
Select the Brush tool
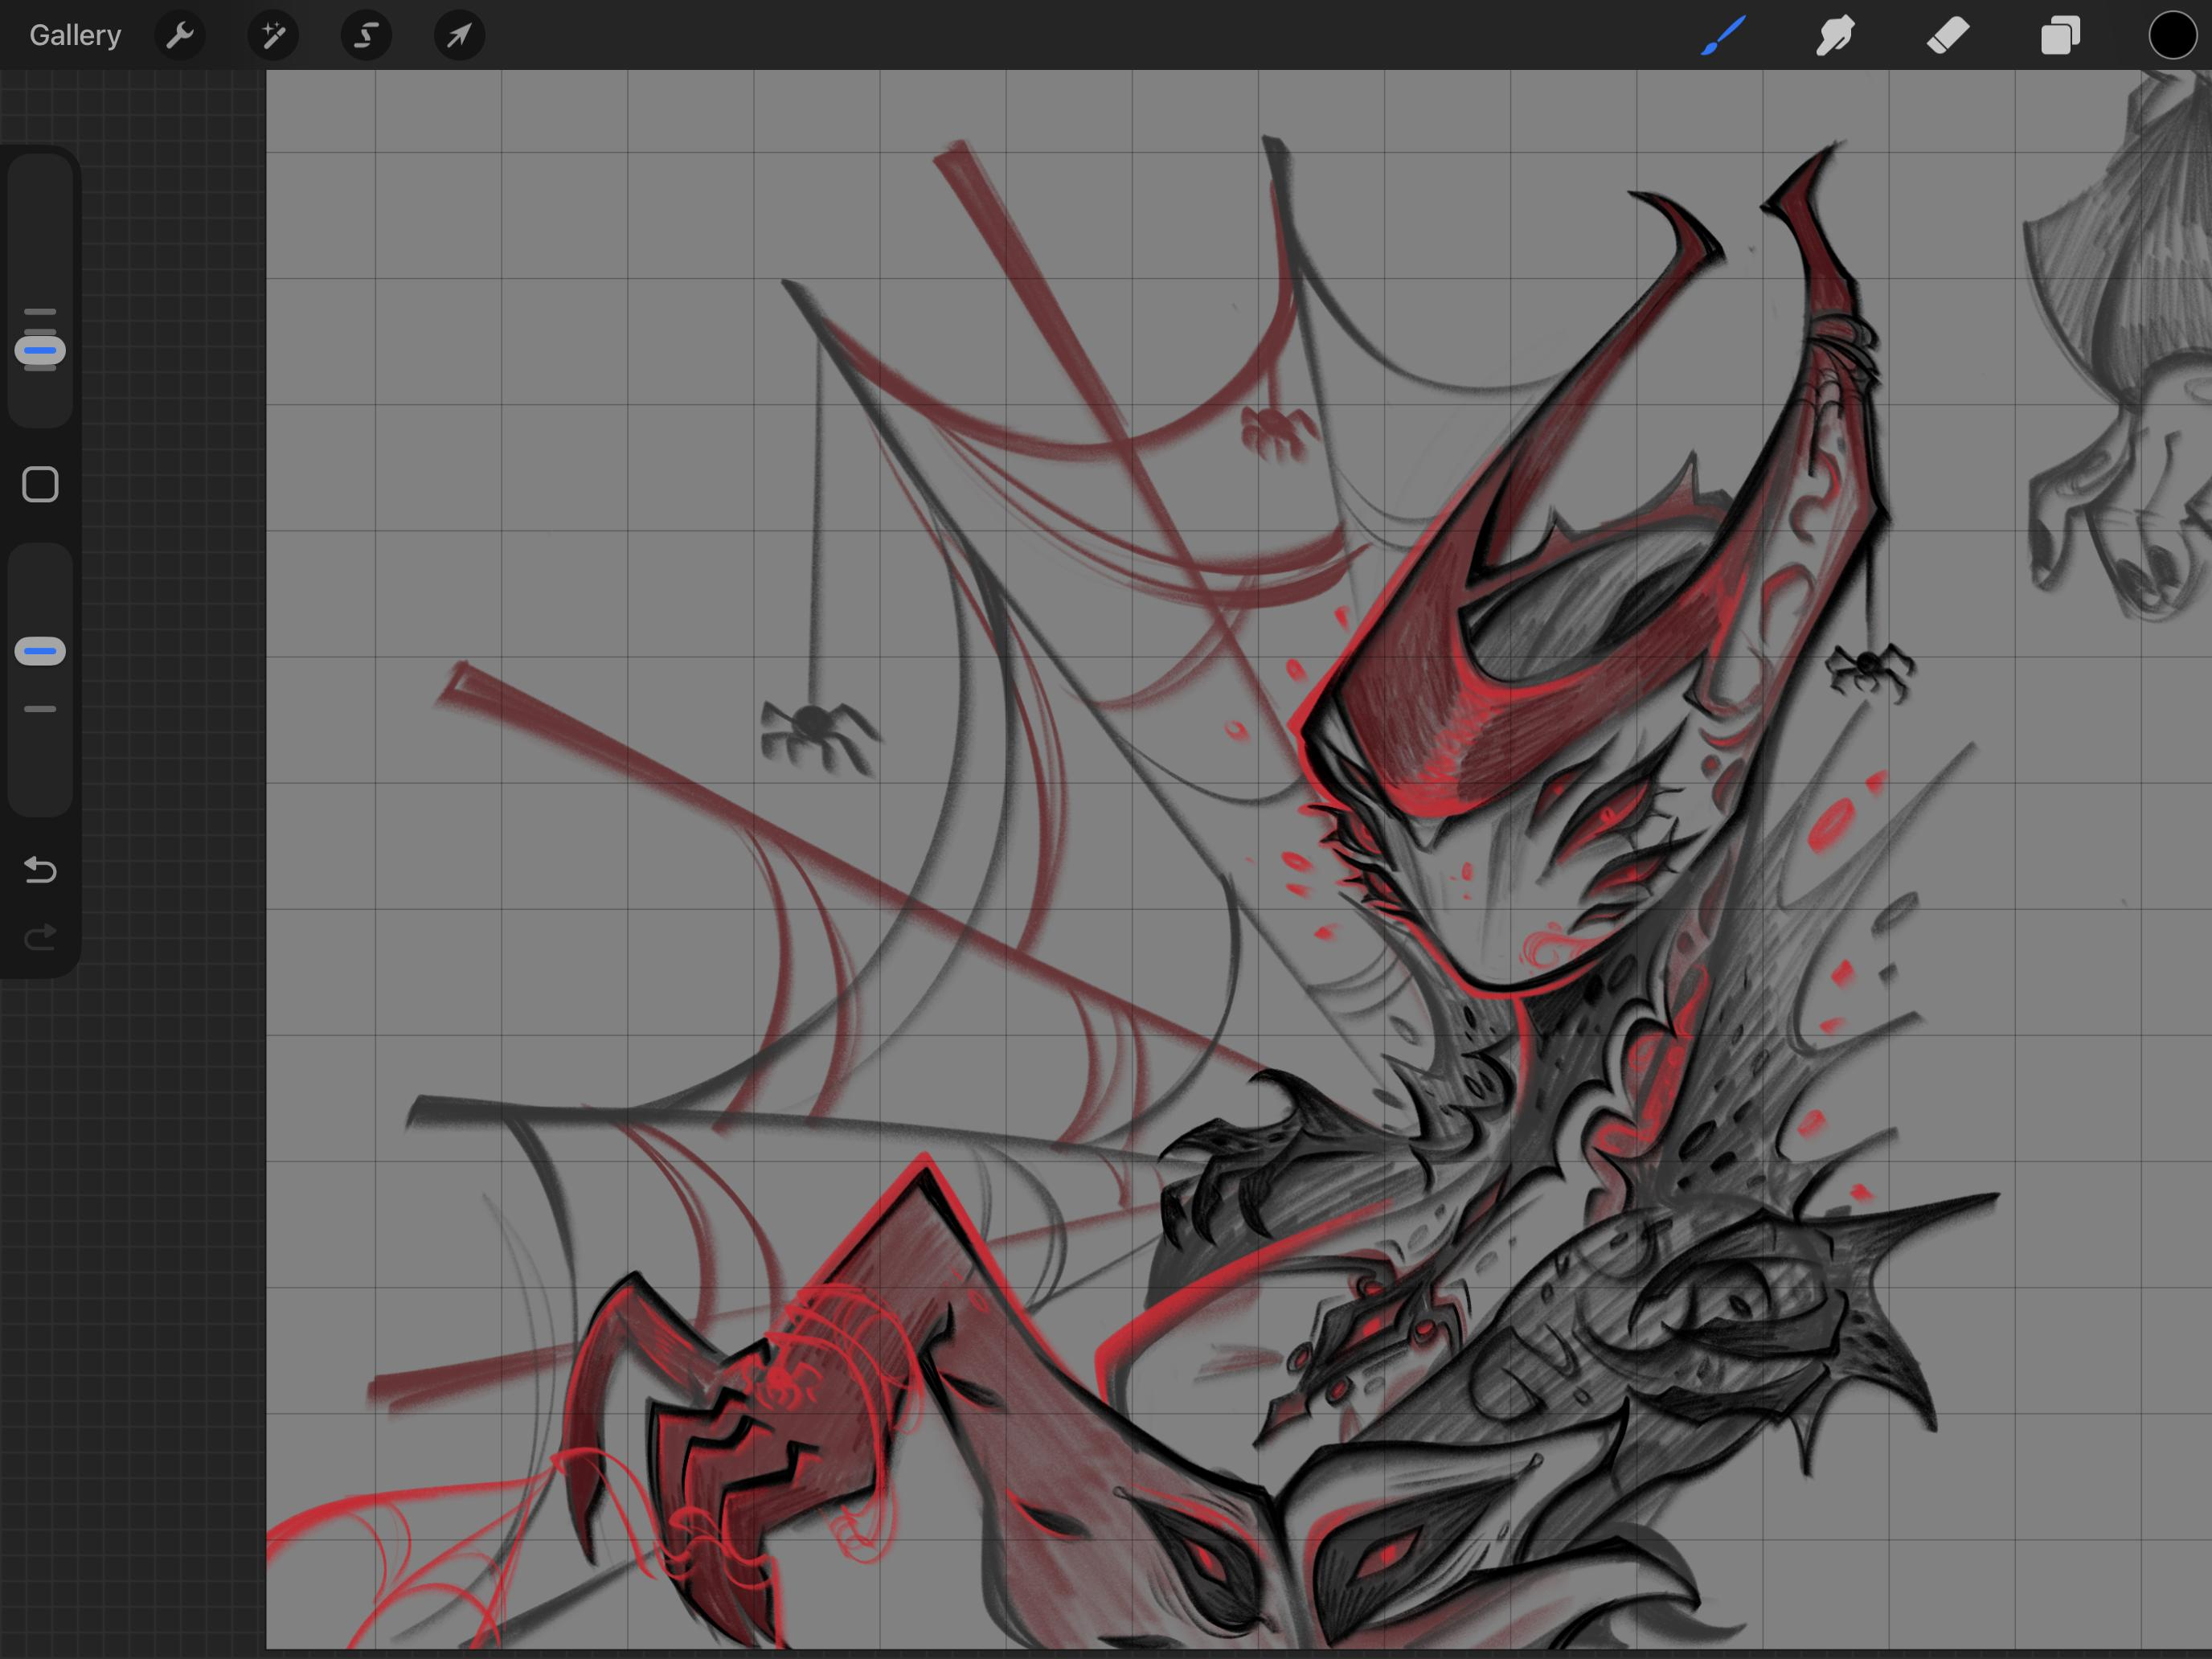pos(1723,36)
